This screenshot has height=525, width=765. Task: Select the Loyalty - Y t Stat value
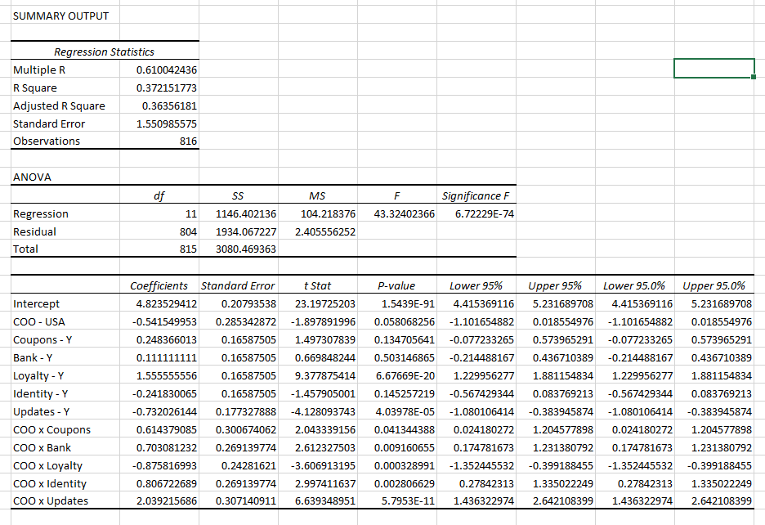tap(321, 375)
